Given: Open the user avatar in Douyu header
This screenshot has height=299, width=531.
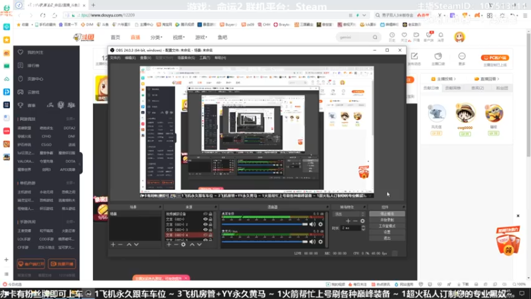Looking at the screenshot, I should tap(459, 37).
